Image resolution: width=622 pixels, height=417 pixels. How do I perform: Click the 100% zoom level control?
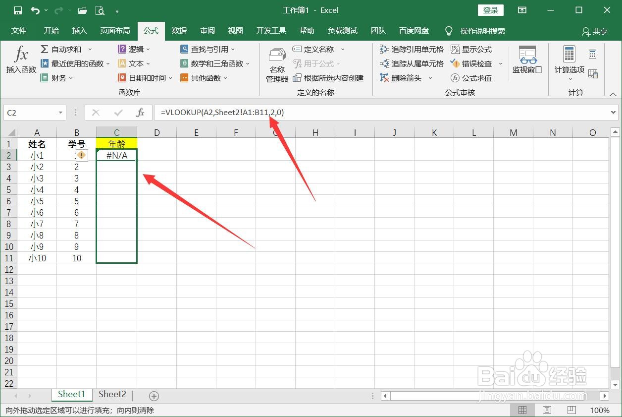[600, 410]
